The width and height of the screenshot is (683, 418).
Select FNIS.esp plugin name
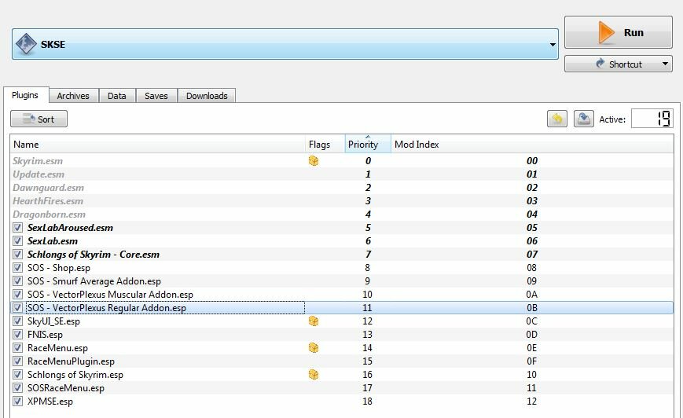[x=45, y=335]
